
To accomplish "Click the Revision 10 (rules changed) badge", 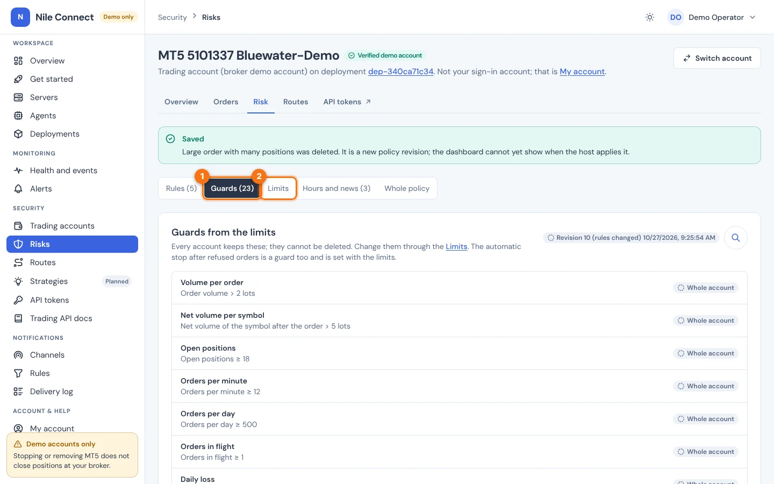I will click(x=632, y=238).
